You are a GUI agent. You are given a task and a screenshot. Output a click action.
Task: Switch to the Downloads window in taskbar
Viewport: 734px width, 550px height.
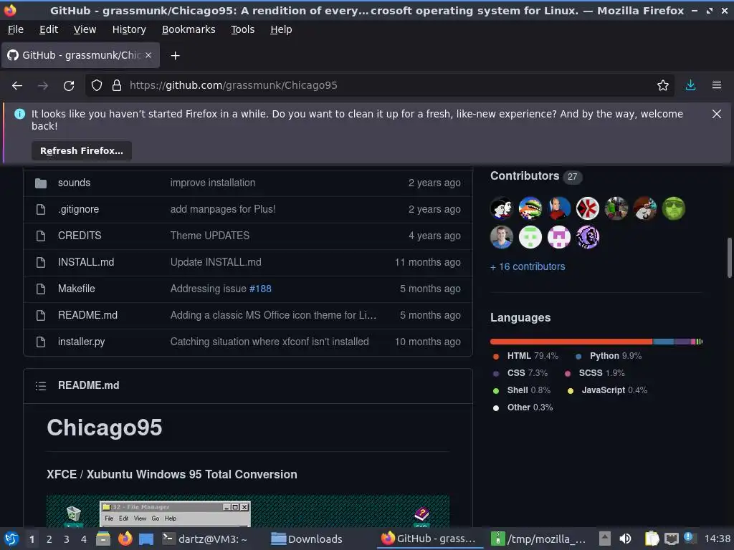[x=307, y=539]
